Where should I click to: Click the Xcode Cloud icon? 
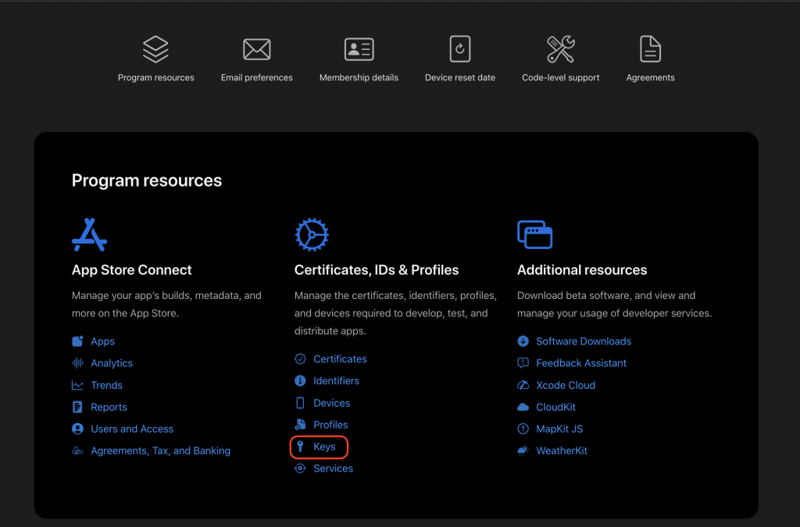523,385
